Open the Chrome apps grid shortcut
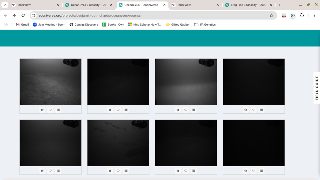 [6, 25]
